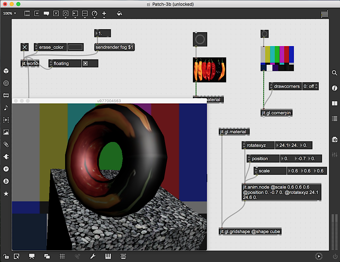Open the camera snapshots icon in right sidebar
340x262 pixels.
(x=335, y=139)
